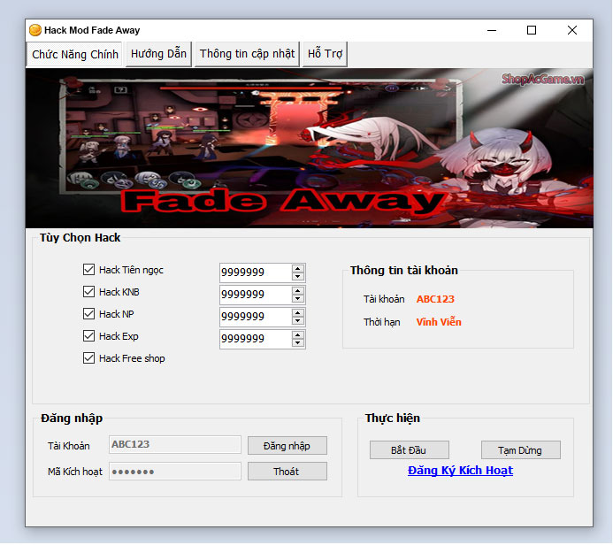Screen dimensions: 613x545
Task: Minimize the Hack Mod Fade Away window
Action: pyautogui.click(x=492, y=30)
